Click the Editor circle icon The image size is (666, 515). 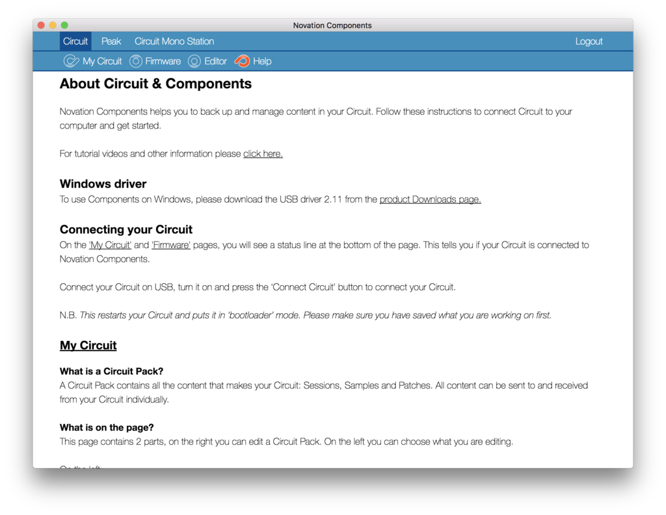[194, 61]
